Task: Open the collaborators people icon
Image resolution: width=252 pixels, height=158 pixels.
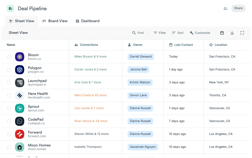Action: click(225, 8)
